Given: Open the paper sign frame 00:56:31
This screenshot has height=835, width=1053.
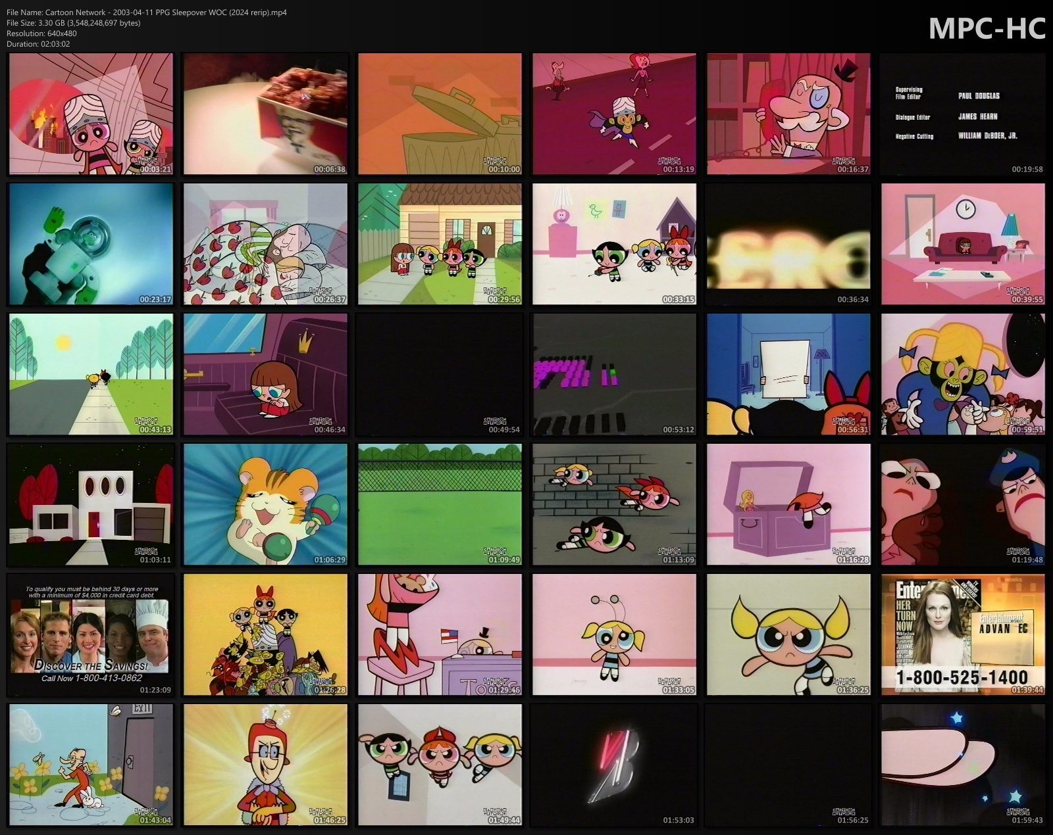Looking at the screenshot, I should pos(788,375).
